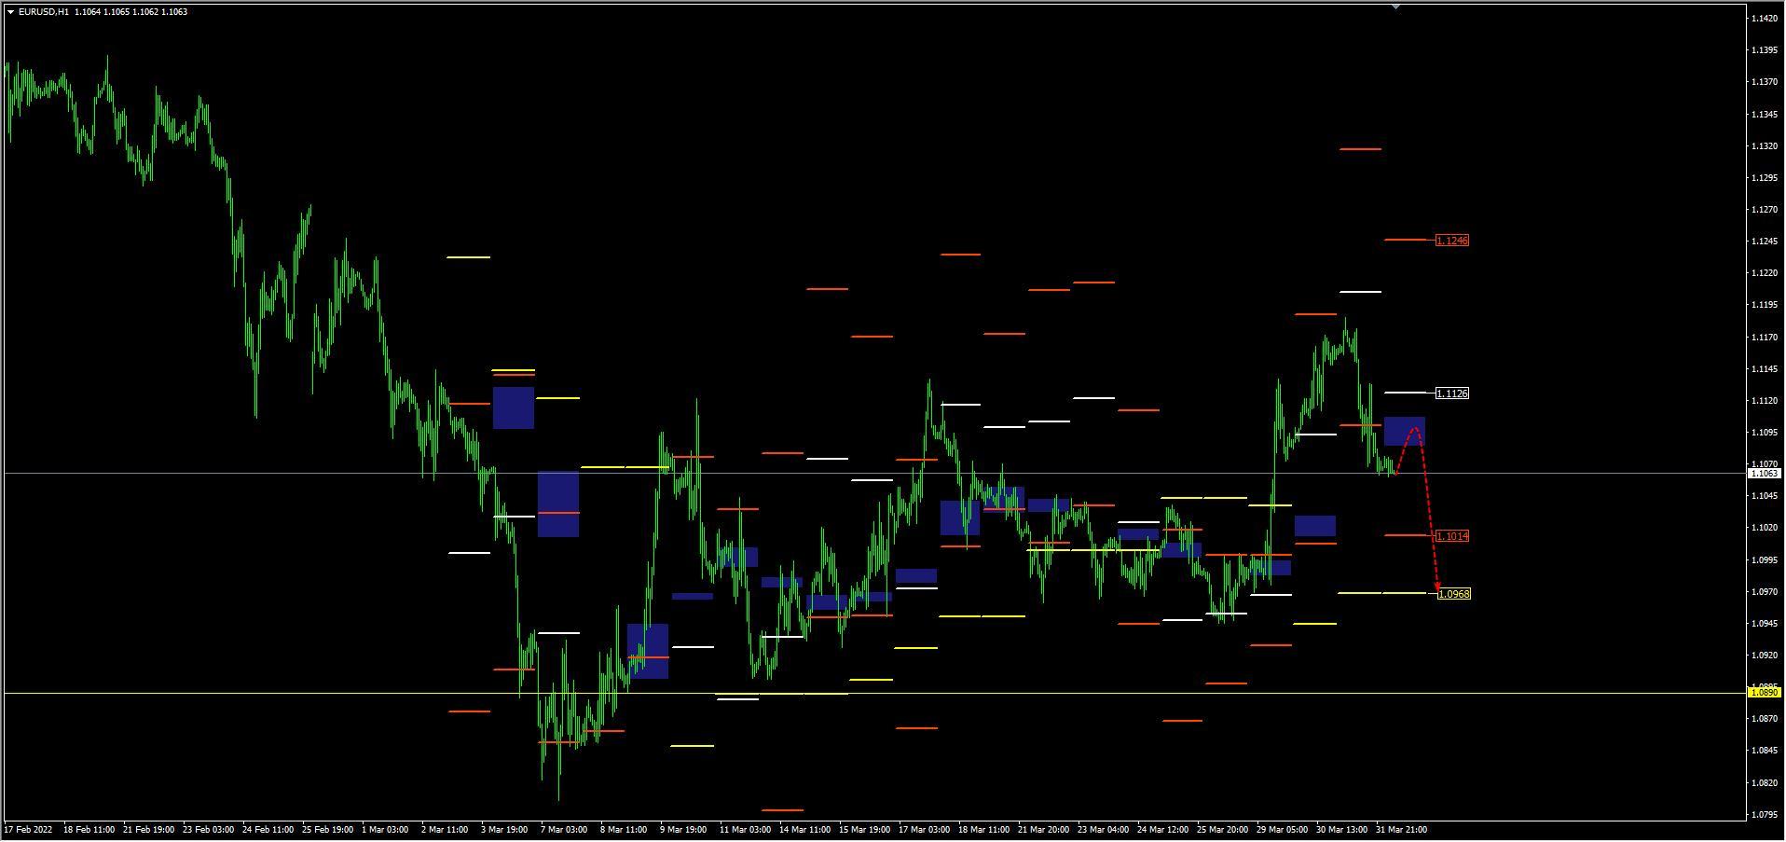Select the red 1.1014 level label
This screenshot has width=1786, height=842.
coord(1452,536)
